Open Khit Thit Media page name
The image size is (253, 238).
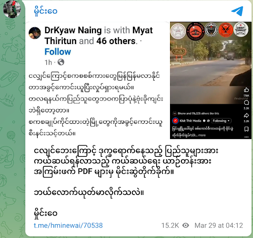[190, 121]
